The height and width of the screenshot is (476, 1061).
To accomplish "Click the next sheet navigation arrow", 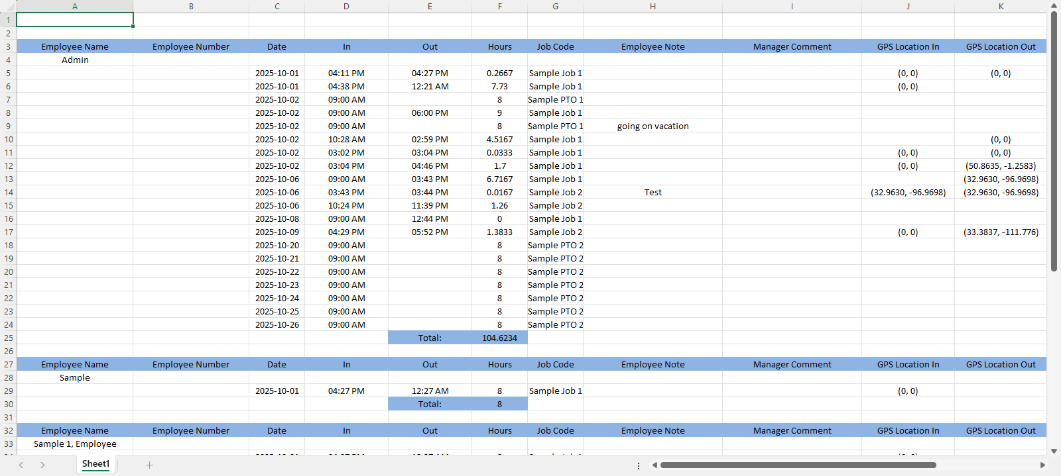I will click(x=42, y=465).
